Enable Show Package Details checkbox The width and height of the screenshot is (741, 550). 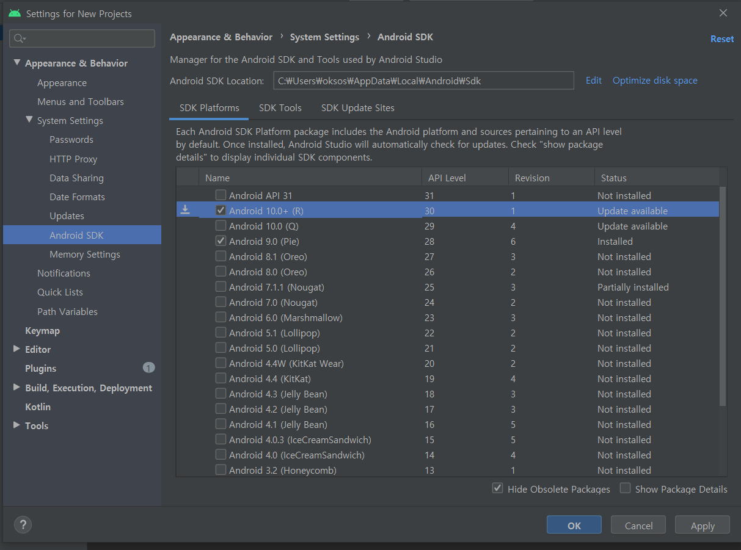coord(625,488)
